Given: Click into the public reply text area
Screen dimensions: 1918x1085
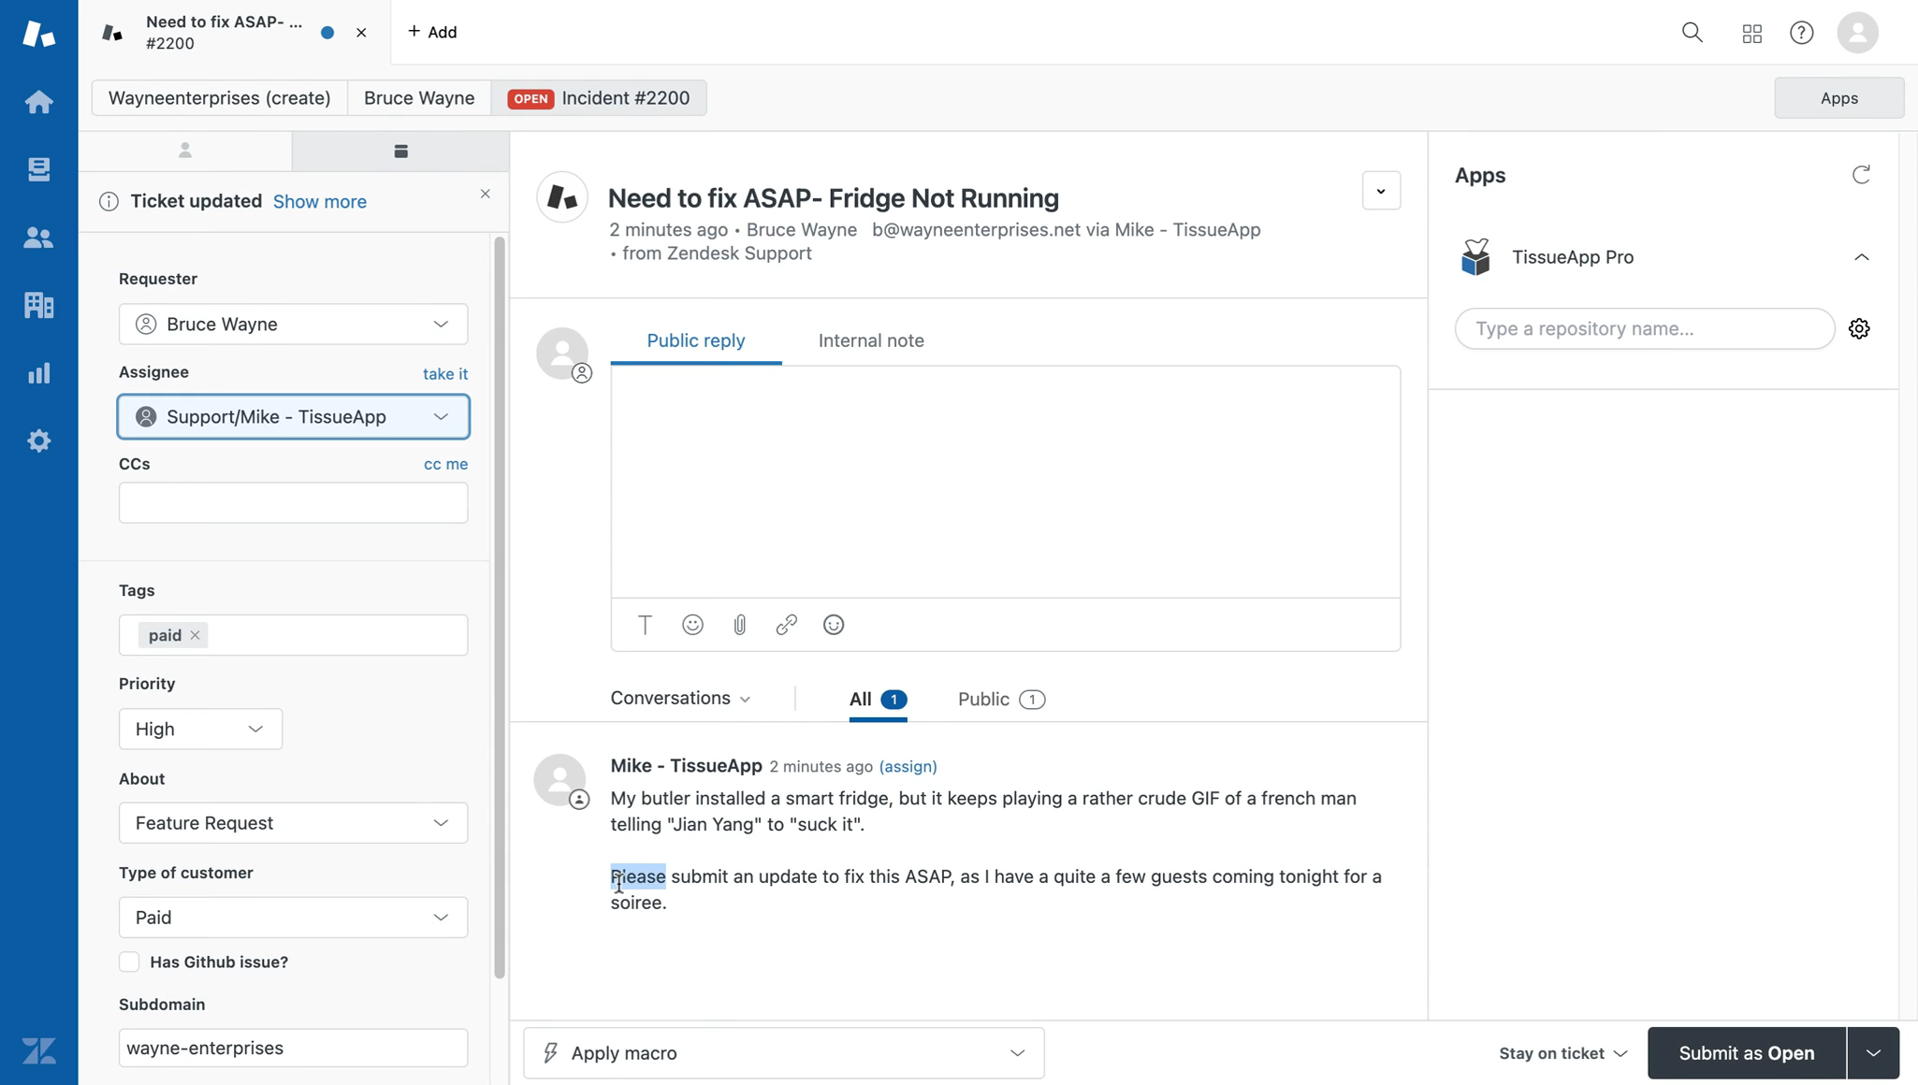Looking at the screenshot, I should (x=1005, y=482).
